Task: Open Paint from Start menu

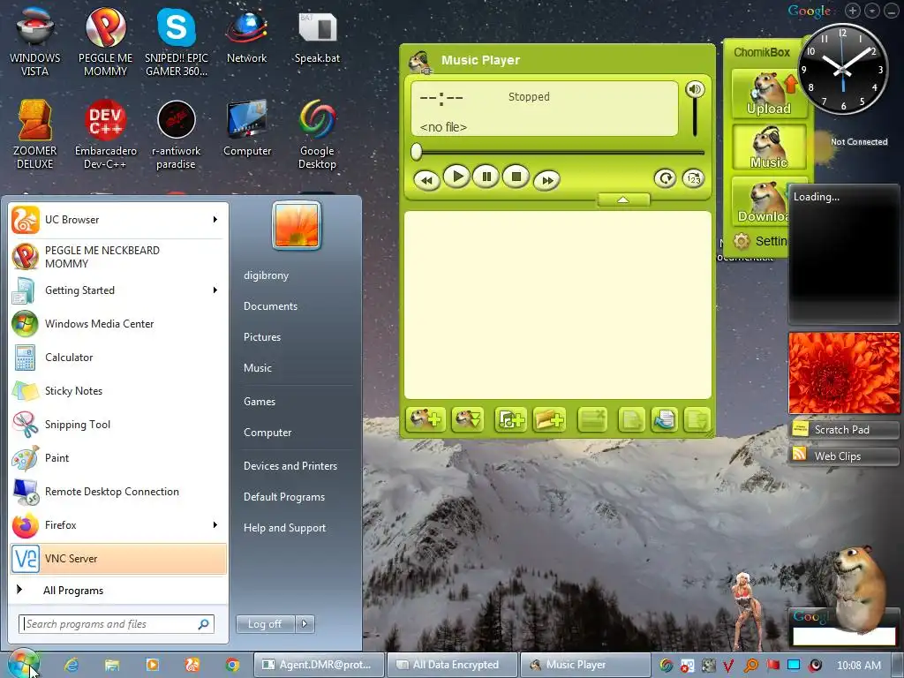Action: pyautogui.click(x=118, y=457)
